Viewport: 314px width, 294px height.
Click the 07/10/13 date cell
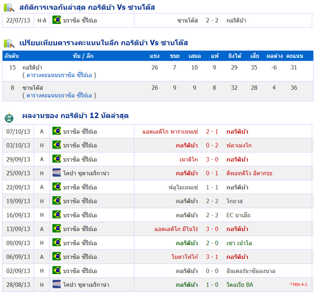18,132
